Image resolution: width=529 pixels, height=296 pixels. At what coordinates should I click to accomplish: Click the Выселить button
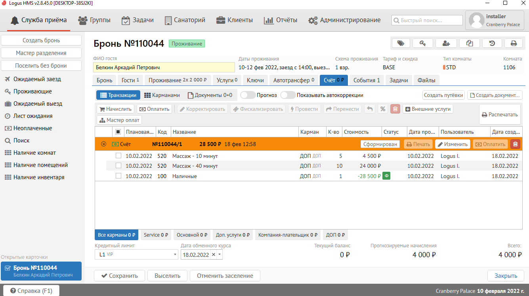(168, 276)
